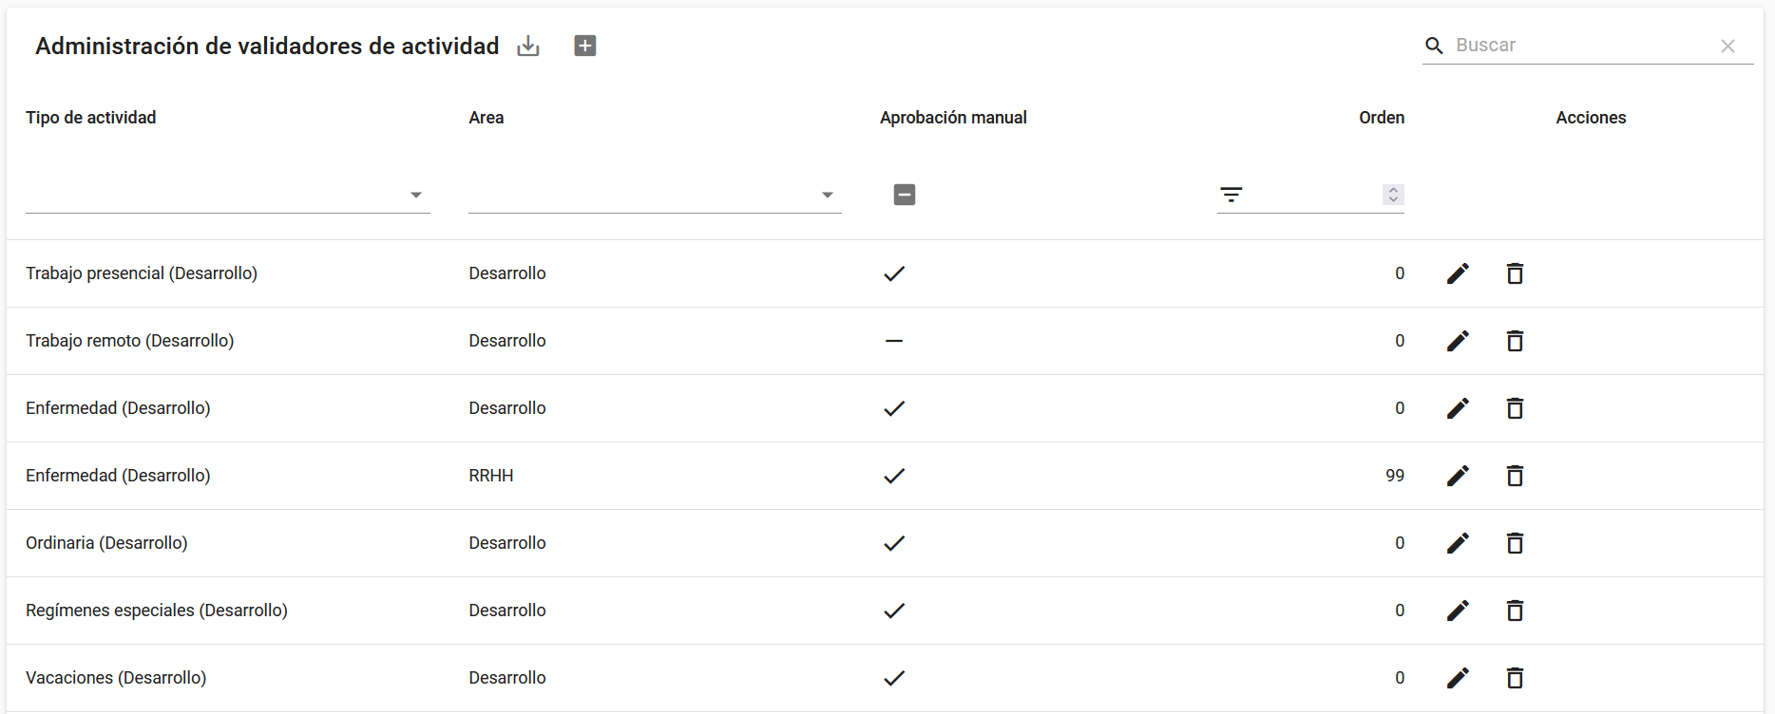Click the Area column header
Image resolution: width=1775 pixels, height=714 pixels.
487,118
